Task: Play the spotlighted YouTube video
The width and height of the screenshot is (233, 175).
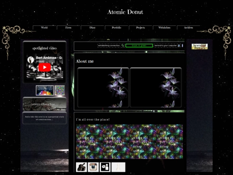Action: [44, 67]
